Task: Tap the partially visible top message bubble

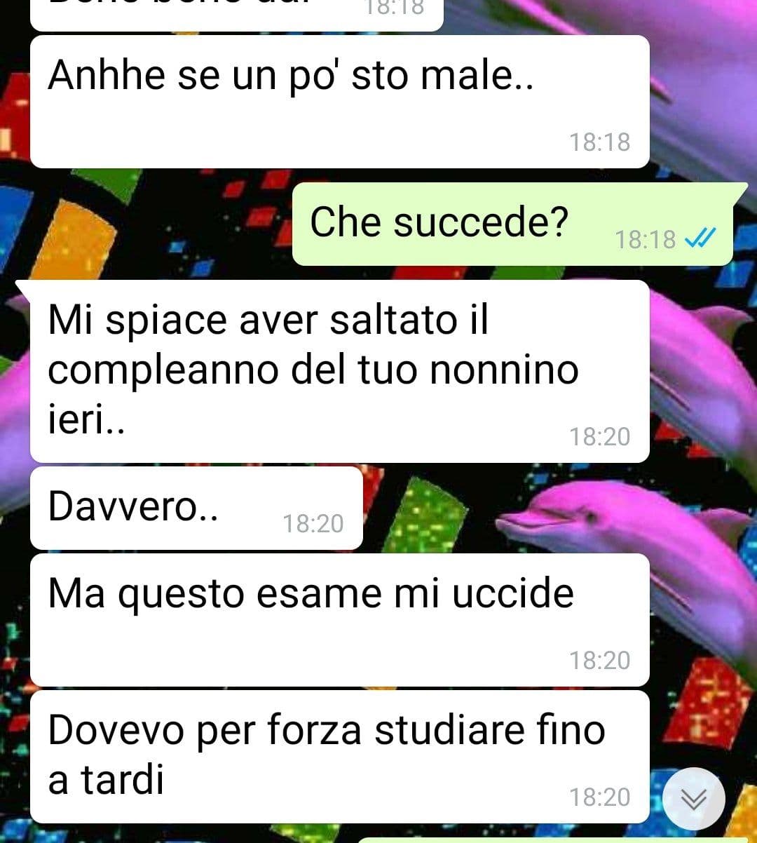Action: pyautogui.click(x=237, y=14)
